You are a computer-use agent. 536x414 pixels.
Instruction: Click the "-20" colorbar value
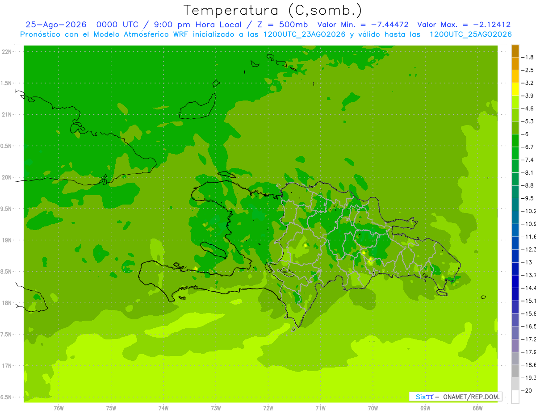click(526, 390)
